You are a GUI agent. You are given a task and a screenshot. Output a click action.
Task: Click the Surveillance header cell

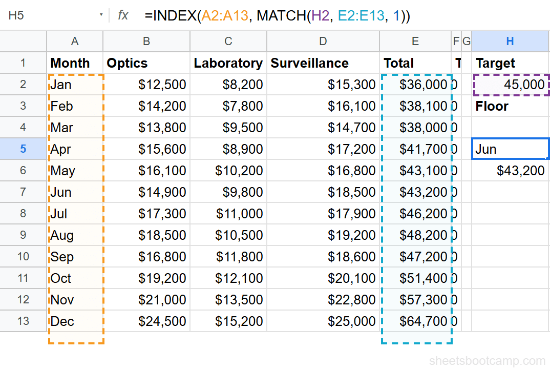(323, 63)
